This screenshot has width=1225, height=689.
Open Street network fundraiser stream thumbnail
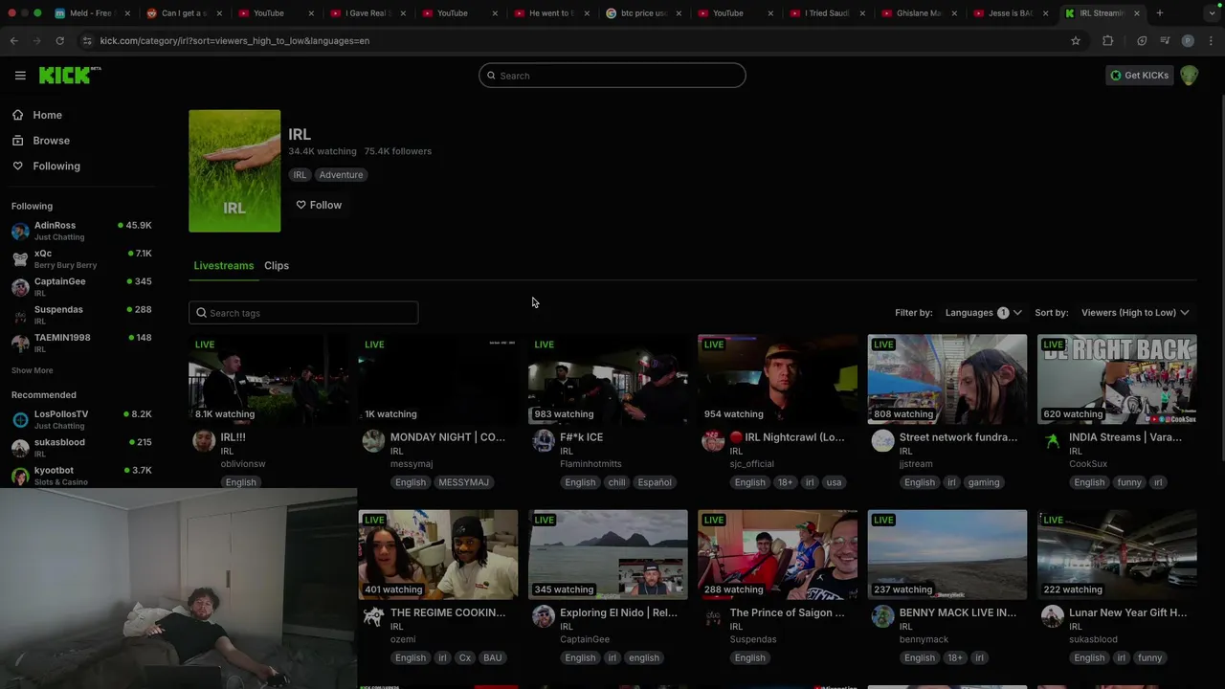pyautogui.click(x=947, y=379)
